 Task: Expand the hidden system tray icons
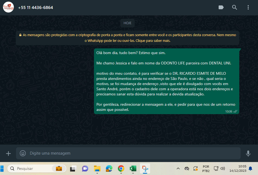coord(178,168)
